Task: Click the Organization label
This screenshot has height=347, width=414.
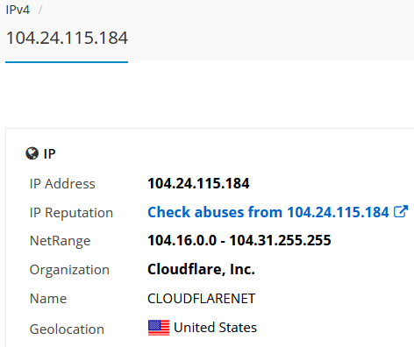Action: [69, 270]
